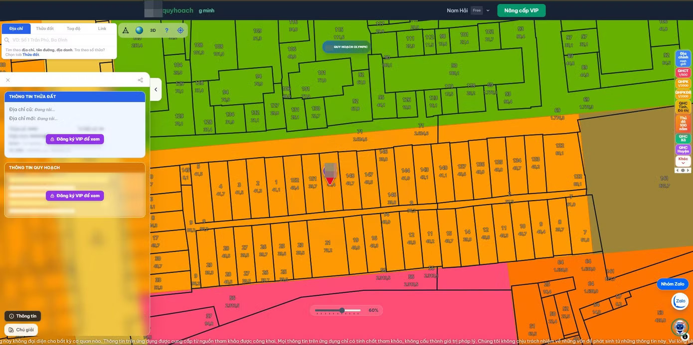
Task: Close the parcel info panel X
Action: pyautogui.click(x=8, y=80)
